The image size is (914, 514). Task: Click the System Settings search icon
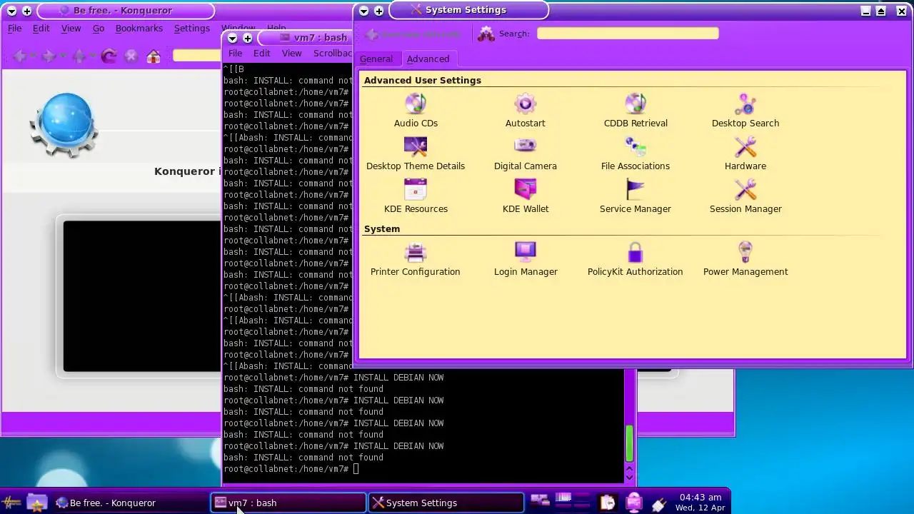point(486,34)
